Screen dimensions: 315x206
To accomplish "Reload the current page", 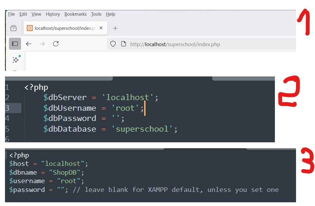I will click(56, 44).
